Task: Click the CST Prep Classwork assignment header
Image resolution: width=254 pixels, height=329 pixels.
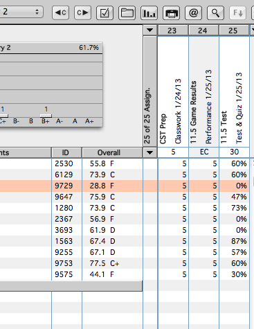Action: (x=173, y=91)
